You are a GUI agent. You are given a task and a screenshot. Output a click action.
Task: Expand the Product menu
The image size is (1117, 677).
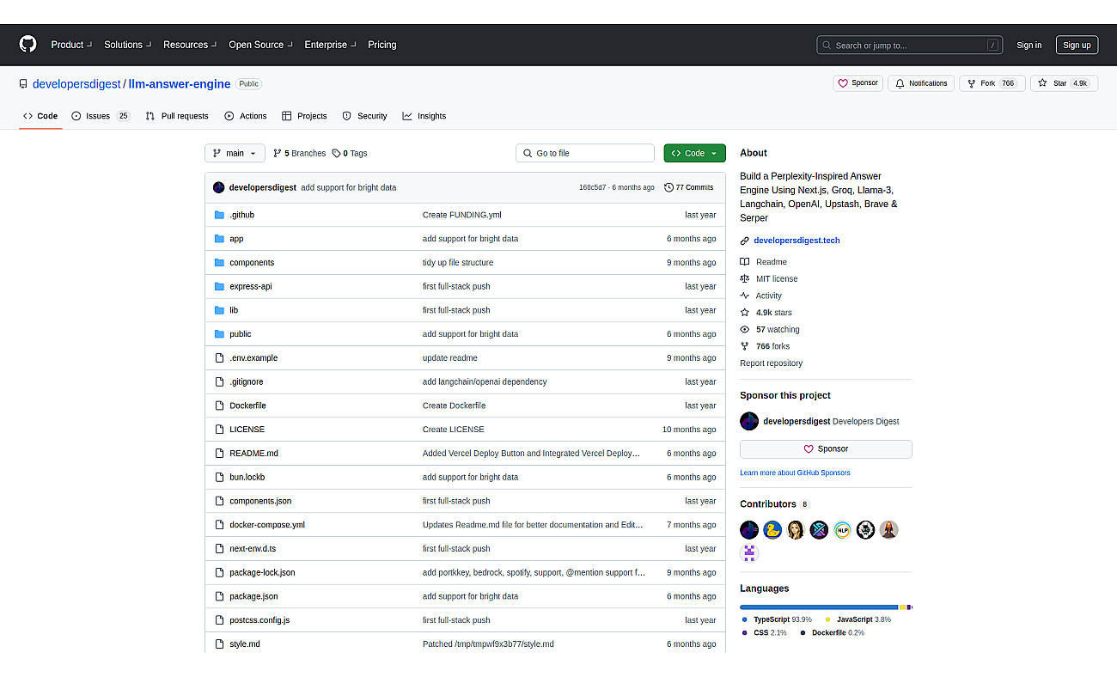tap(70, 45)
